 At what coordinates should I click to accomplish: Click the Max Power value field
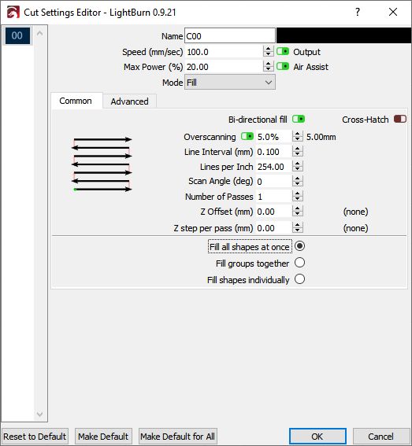coord(224,67)
